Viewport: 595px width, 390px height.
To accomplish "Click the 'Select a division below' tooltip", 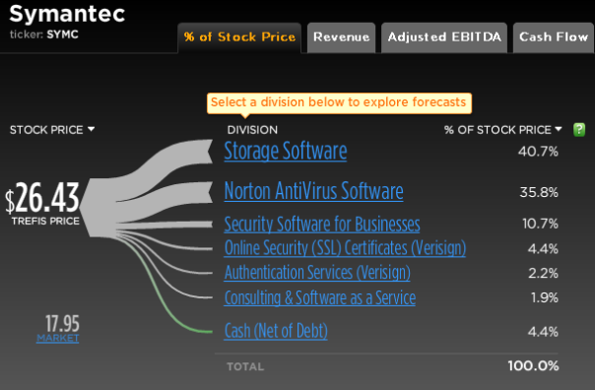I will [x=339, y=102].
